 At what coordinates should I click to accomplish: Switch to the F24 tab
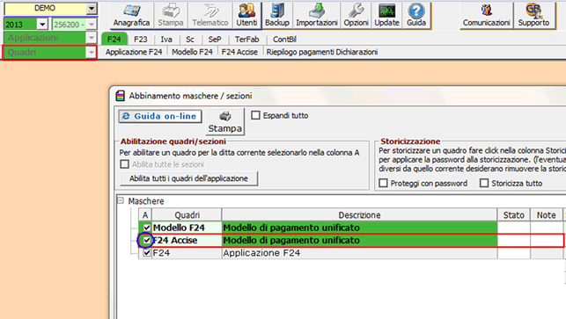coord(114,39)
